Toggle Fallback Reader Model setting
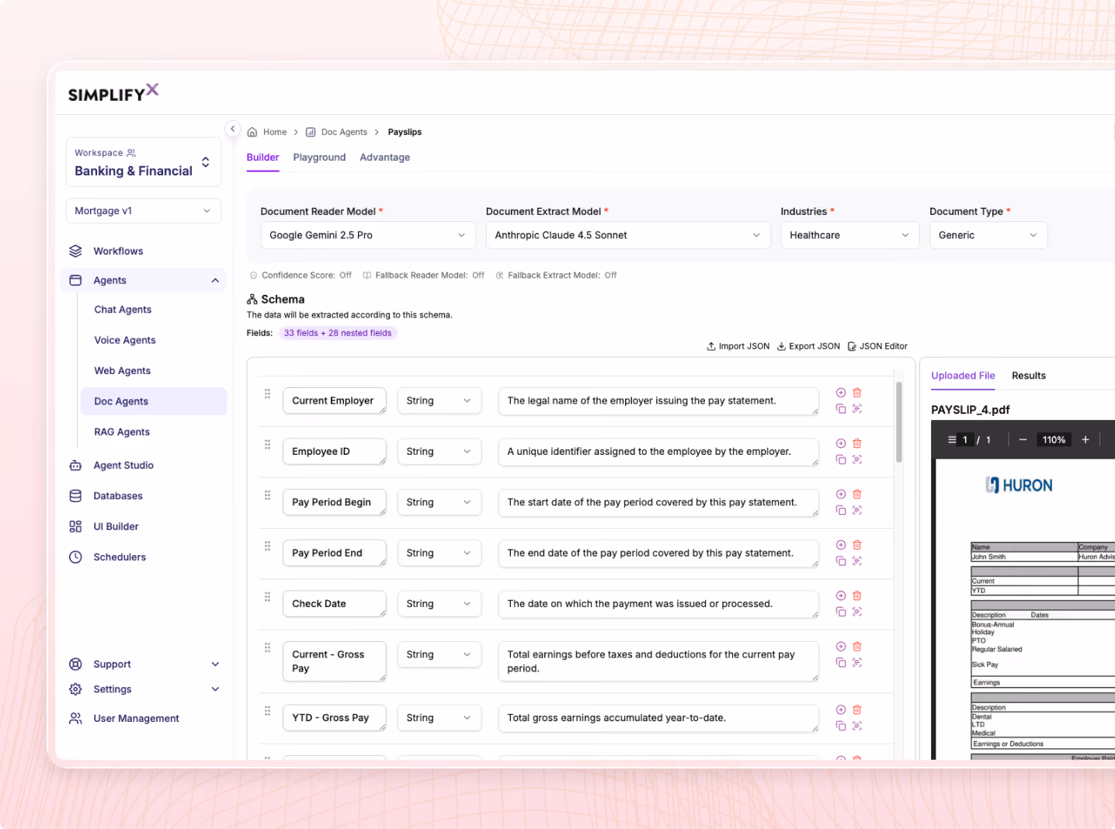This screenshot has height=829, width=1115. [x=424, y=276]
